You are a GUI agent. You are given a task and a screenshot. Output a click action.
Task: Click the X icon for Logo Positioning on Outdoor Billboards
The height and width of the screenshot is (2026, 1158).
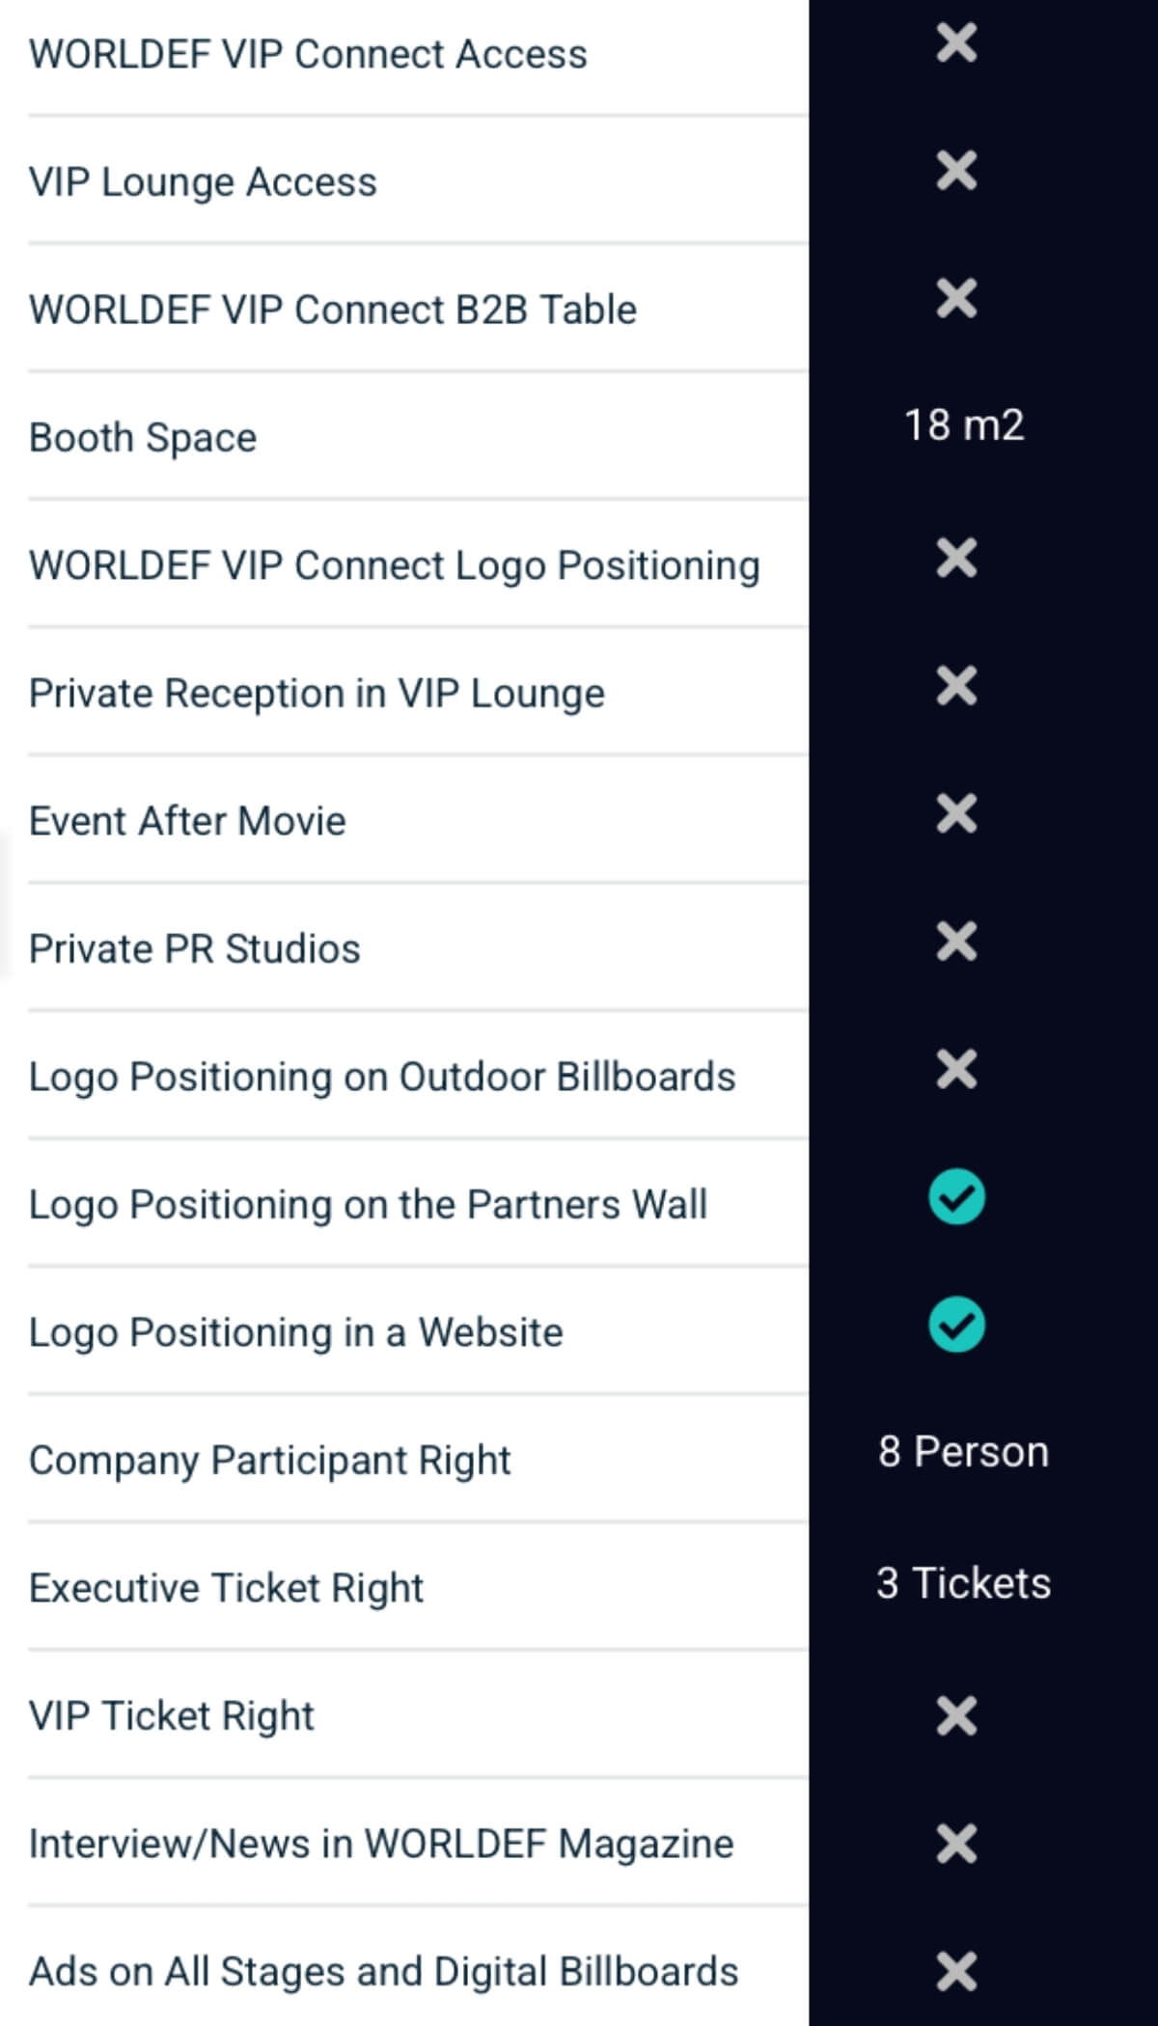click(x=956, y=1069)
